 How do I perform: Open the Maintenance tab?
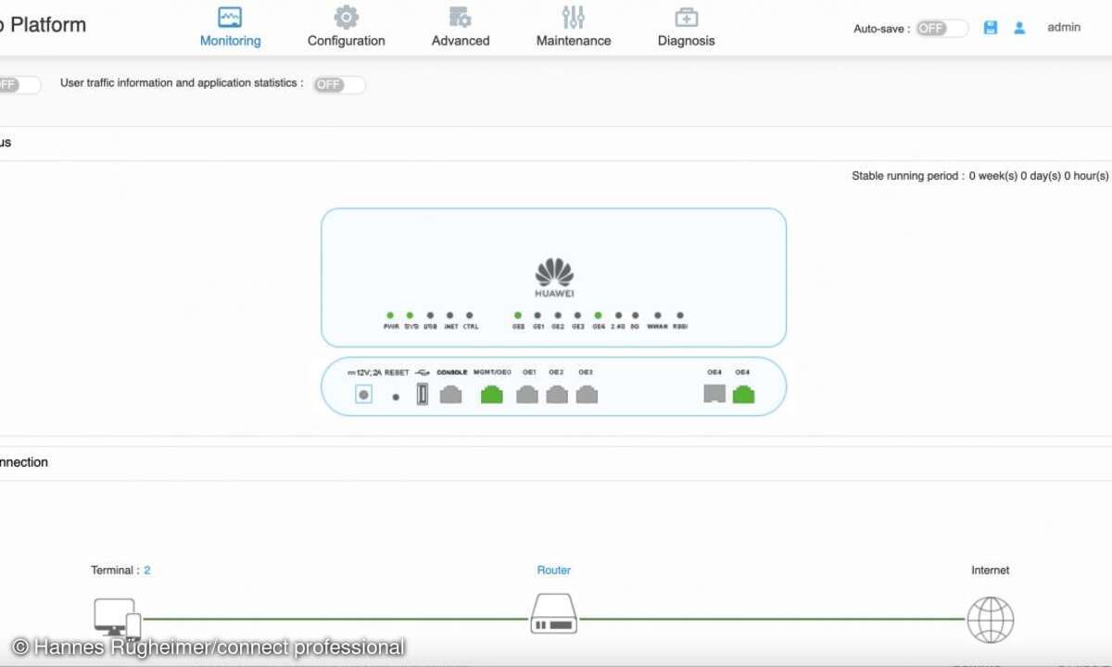574,28
